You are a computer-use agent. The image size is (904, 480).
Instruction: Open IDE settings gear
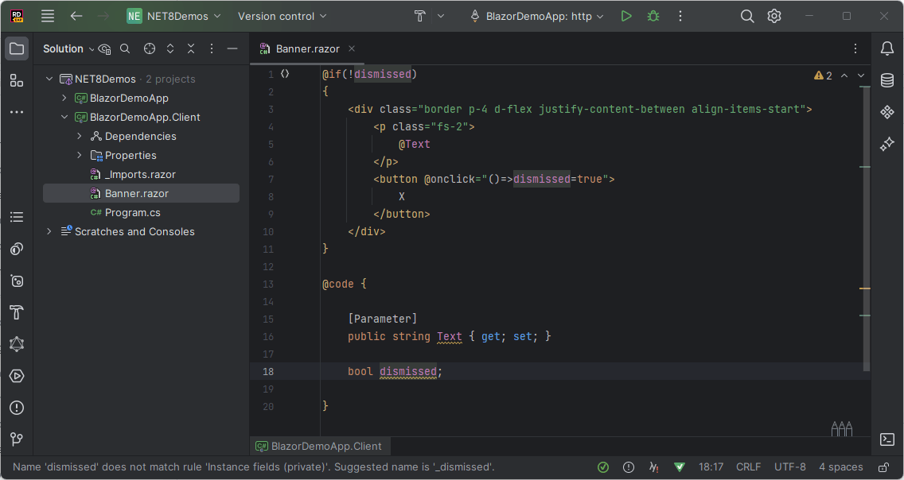pyautogui.click(x=774, y=16)
